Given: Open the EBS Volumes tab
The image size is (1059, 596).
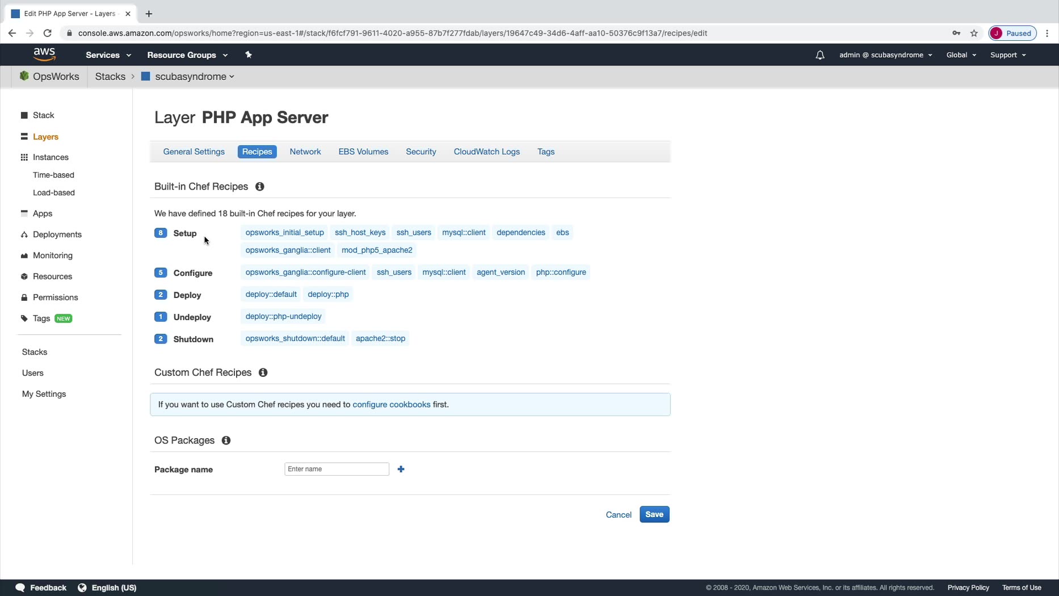Looking at the screenshot, I should click(363, 152).
